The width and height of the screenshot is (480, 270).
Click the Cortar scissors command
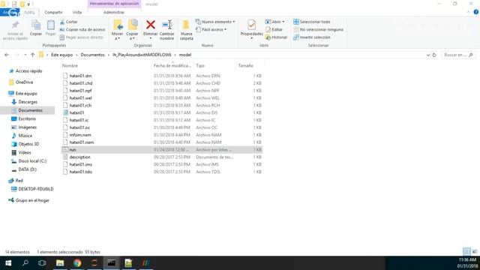click(69, 22)
